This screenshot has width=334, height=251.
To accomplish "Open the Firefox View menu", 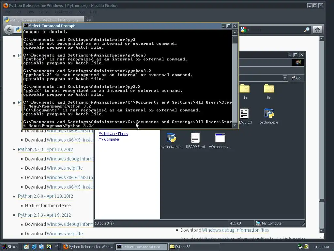I will (x=30, y=12).
